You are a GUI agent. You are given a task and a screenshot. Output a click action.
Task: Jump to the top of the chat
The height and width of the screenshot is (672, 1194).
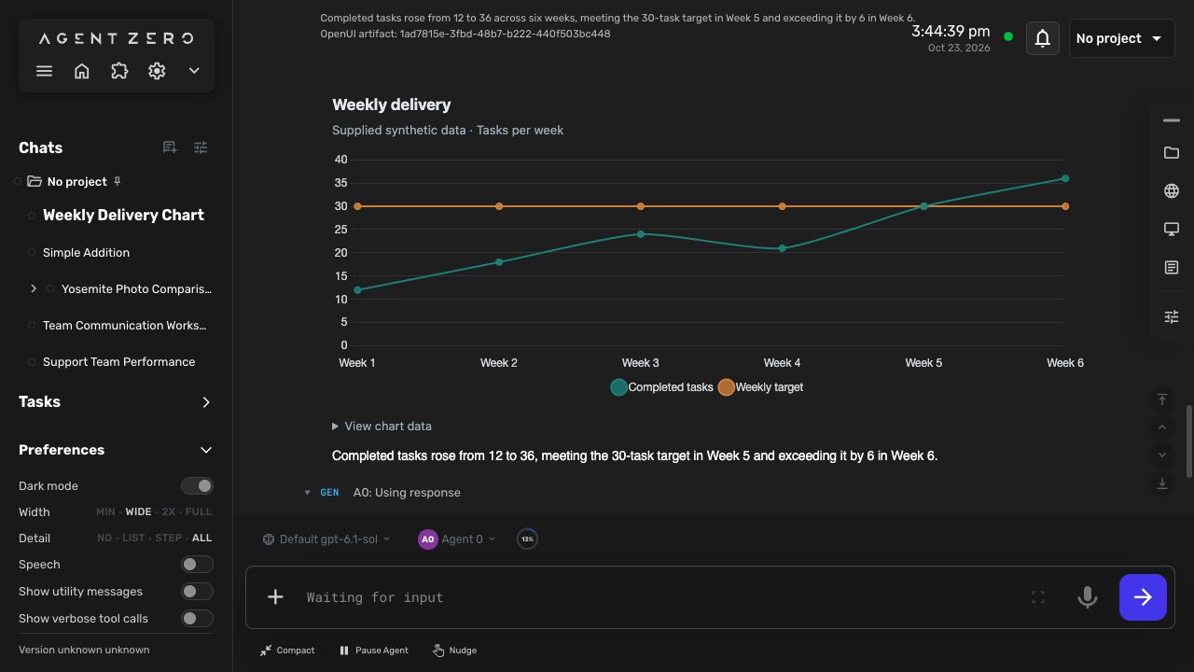tap(1162, 399)
